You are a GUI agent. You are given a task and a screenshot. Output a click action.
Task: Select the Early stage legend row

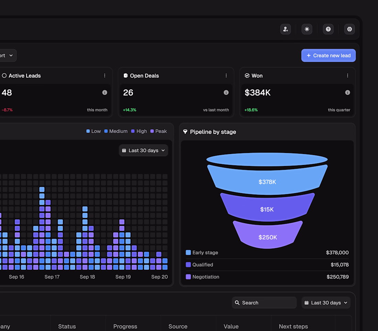click(x=267, y=253)
